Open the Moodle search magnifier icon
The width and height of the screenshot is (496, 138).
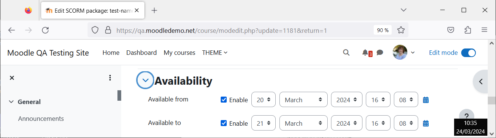pyautogui.click(x=346, y=53)
